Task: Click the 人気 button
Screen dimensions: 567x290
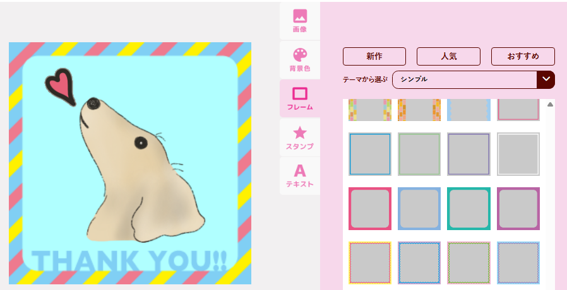Action: coord(448,56)
